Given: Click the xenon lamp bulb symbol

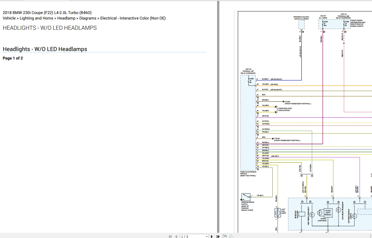Looking at the screenshot, I should point(320,213).
